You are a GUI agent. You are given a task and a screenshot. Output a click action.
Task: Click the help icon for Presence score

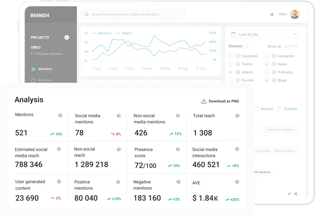(x=178, y=149)
